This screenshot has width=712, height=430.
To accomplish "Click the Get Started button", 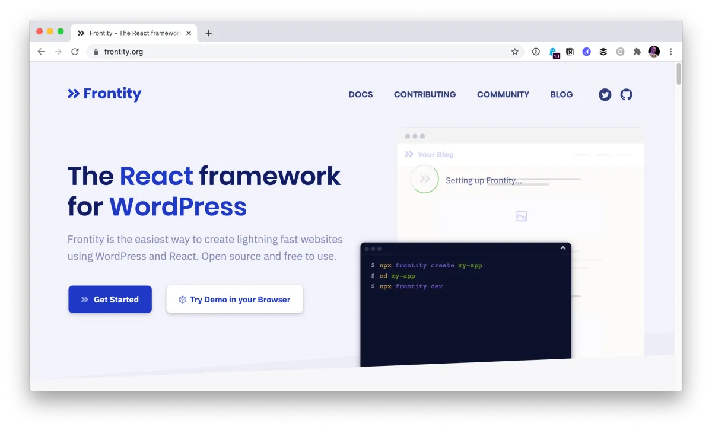I will (x=110, y=300).
